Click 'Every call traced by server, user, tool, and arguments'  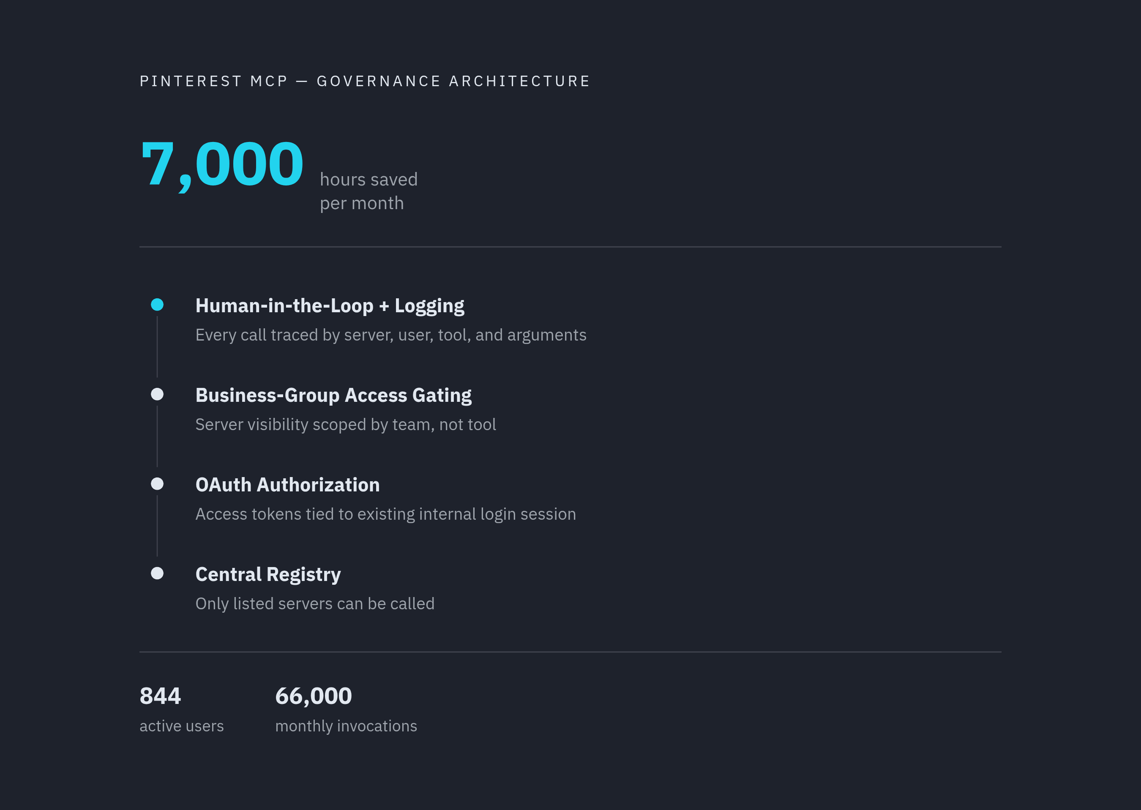[391, 335]
